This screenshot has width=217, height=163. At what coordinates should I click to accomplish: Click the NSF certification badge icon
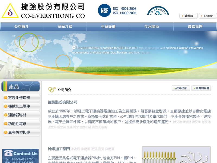104,10
